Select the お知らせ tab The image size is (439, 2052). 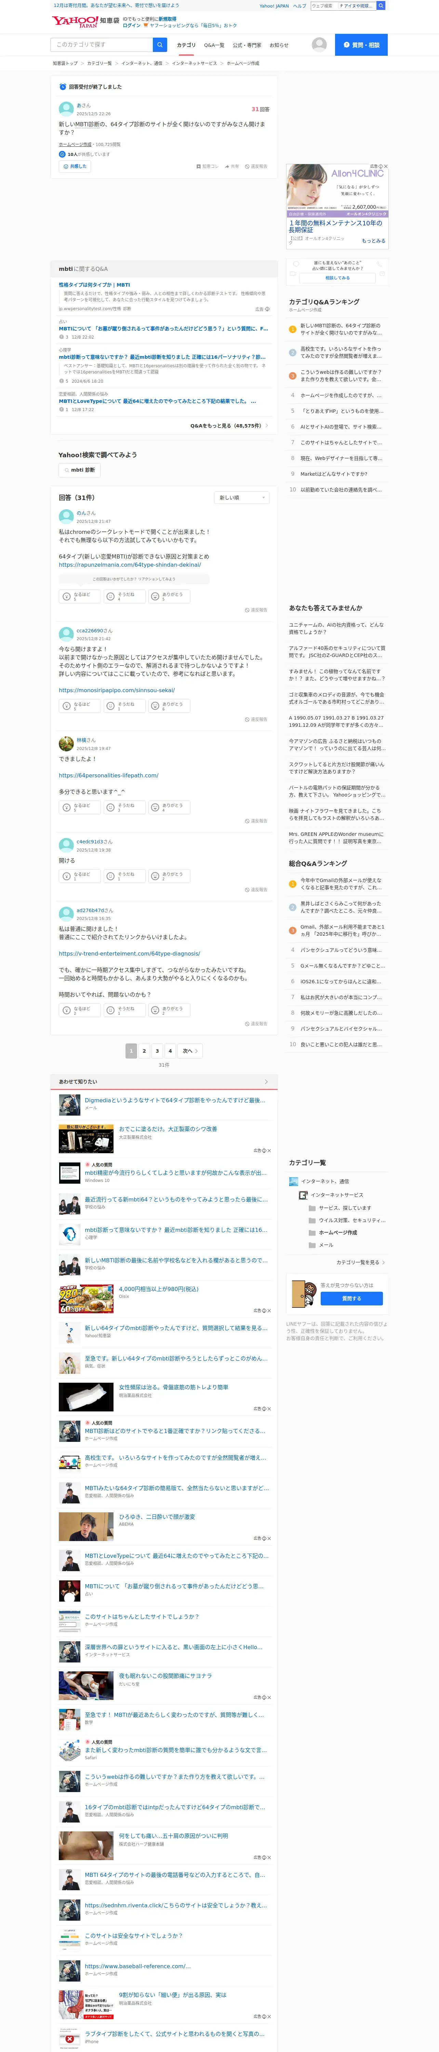tap(279, 45)
